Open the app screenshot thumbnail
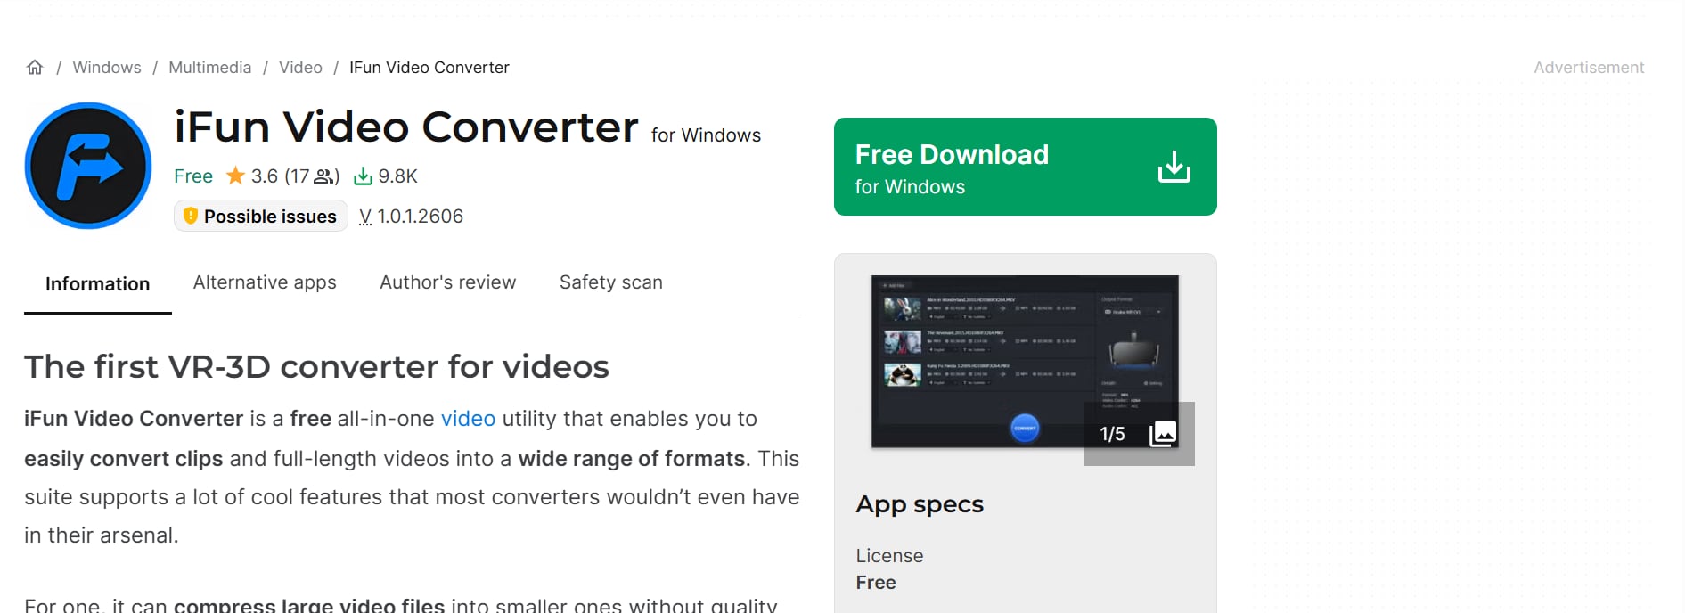The image size is (1685, 613). (1025, 361)
